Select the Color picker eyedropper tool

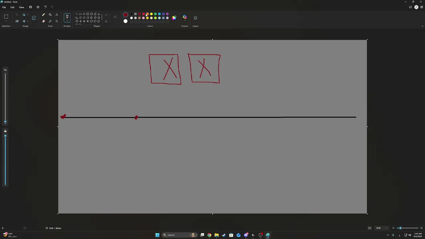(x=50, y=21)
